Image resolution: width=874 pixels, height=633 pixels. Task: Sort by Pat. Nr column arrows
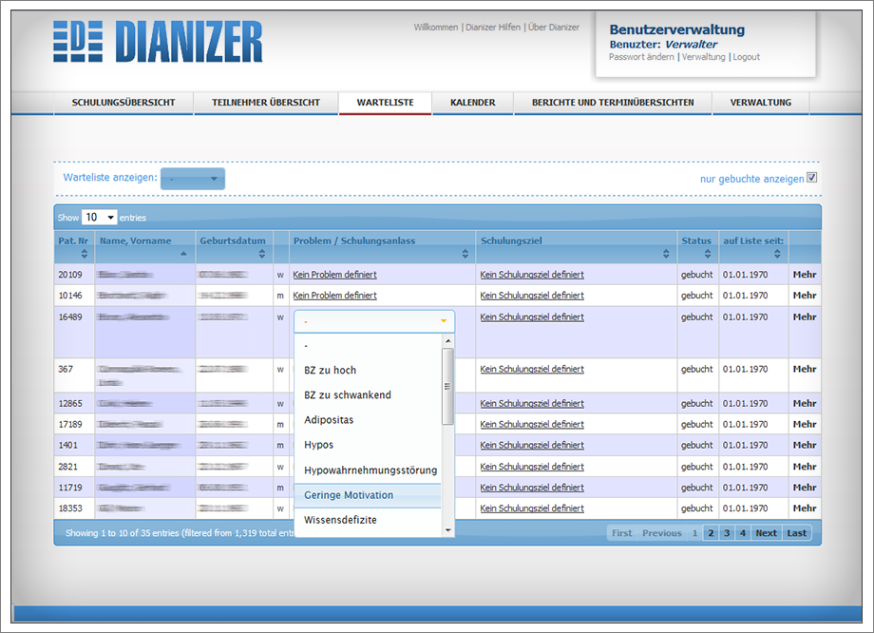[85, 254]
